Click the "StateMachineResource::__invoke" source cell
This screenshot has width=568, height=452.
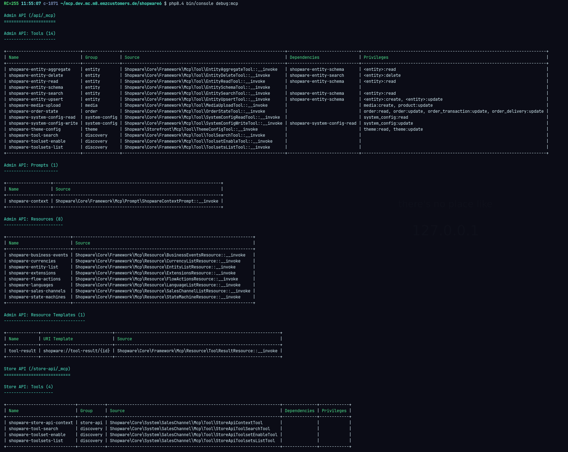point(158,297)
